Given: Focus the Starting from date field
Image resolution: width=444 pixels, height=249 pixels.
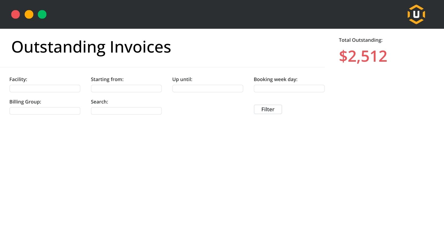Looking at the screenshot, I should pos(126,89).
